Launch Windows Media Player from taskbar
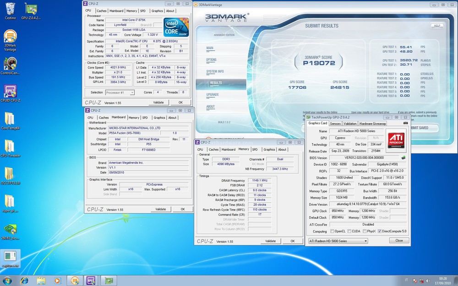This screenshot has width=458, height=286. click(58, 281)
